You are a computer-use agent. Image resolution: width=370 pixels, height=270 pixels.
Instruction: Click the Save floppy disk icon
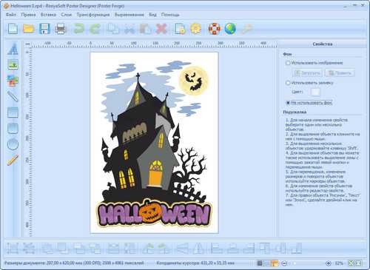click(44, 29)
